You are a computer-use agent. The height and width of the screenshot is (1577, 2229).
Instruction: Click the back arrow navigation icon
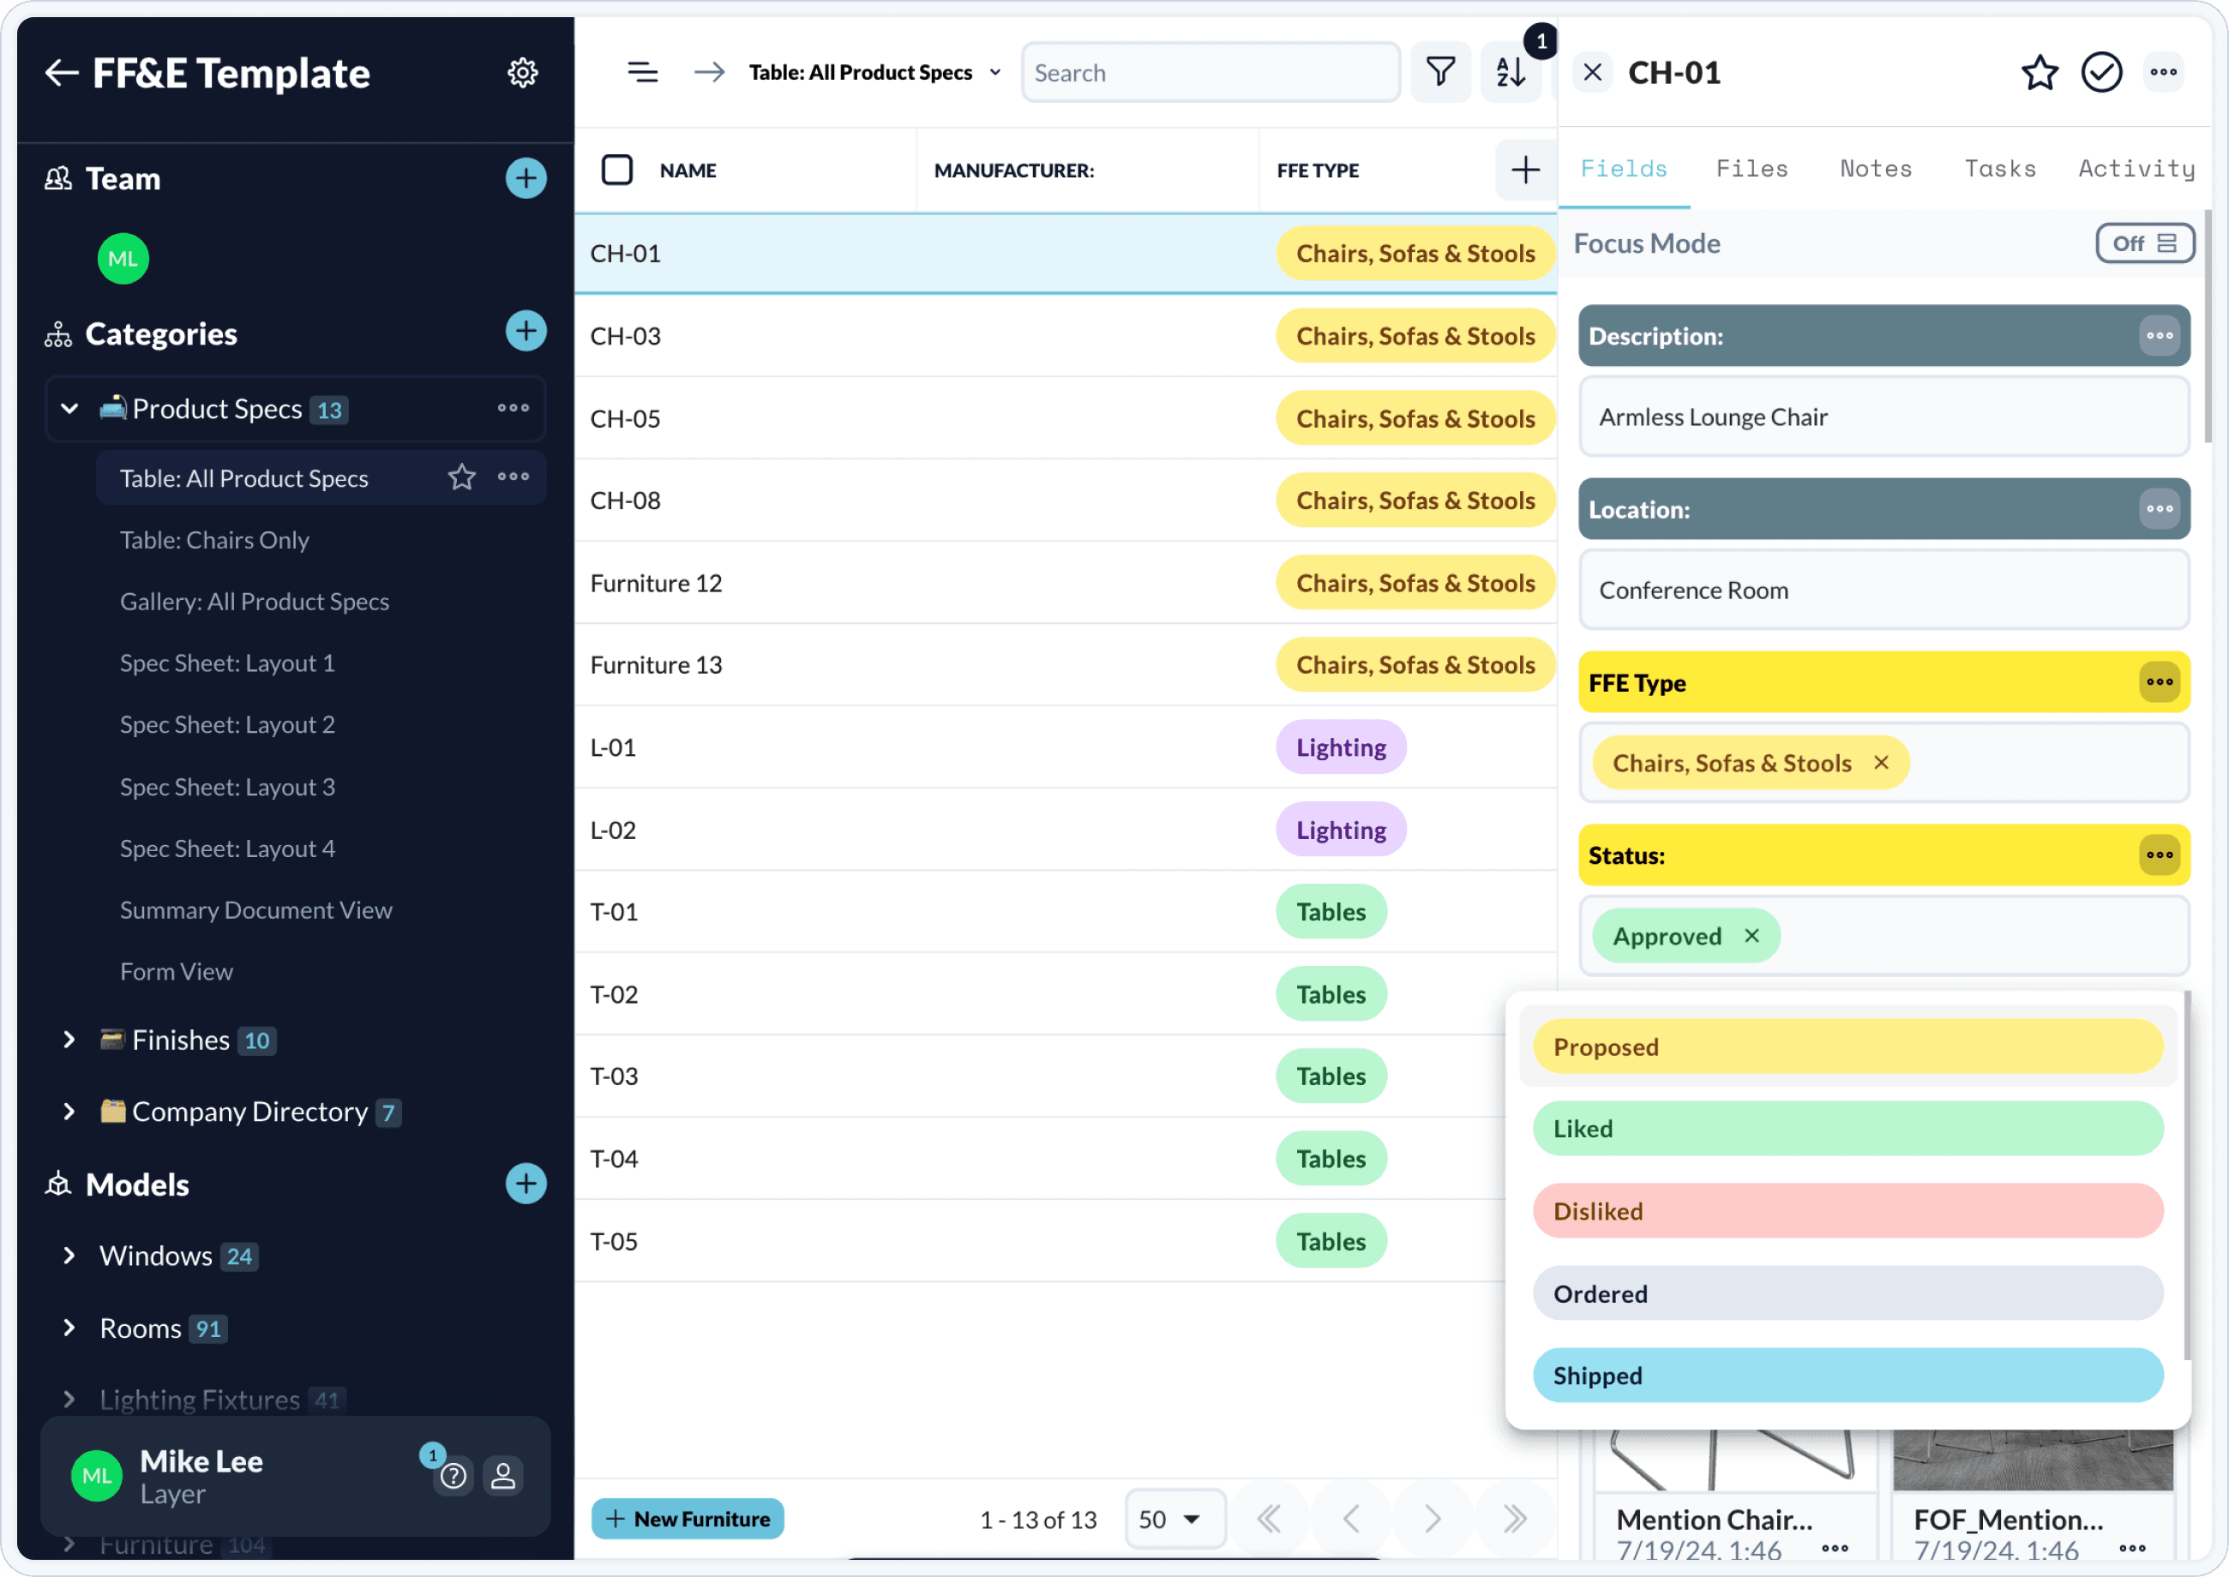tap(60, 72)
